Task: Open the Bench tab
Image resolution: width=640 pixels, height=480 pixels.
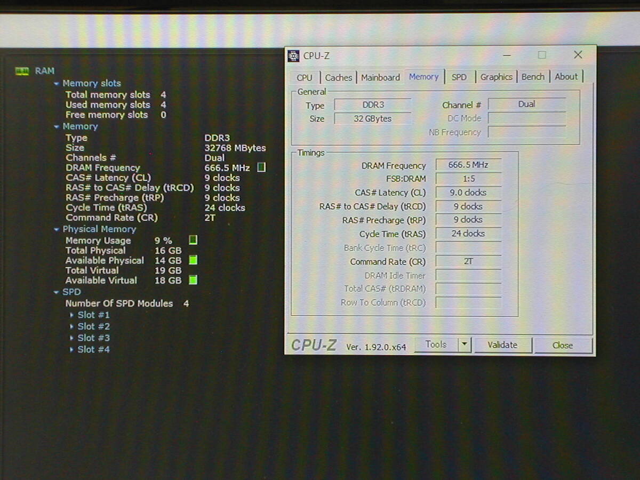Action: pyautogui.click(x=533, y=77)
